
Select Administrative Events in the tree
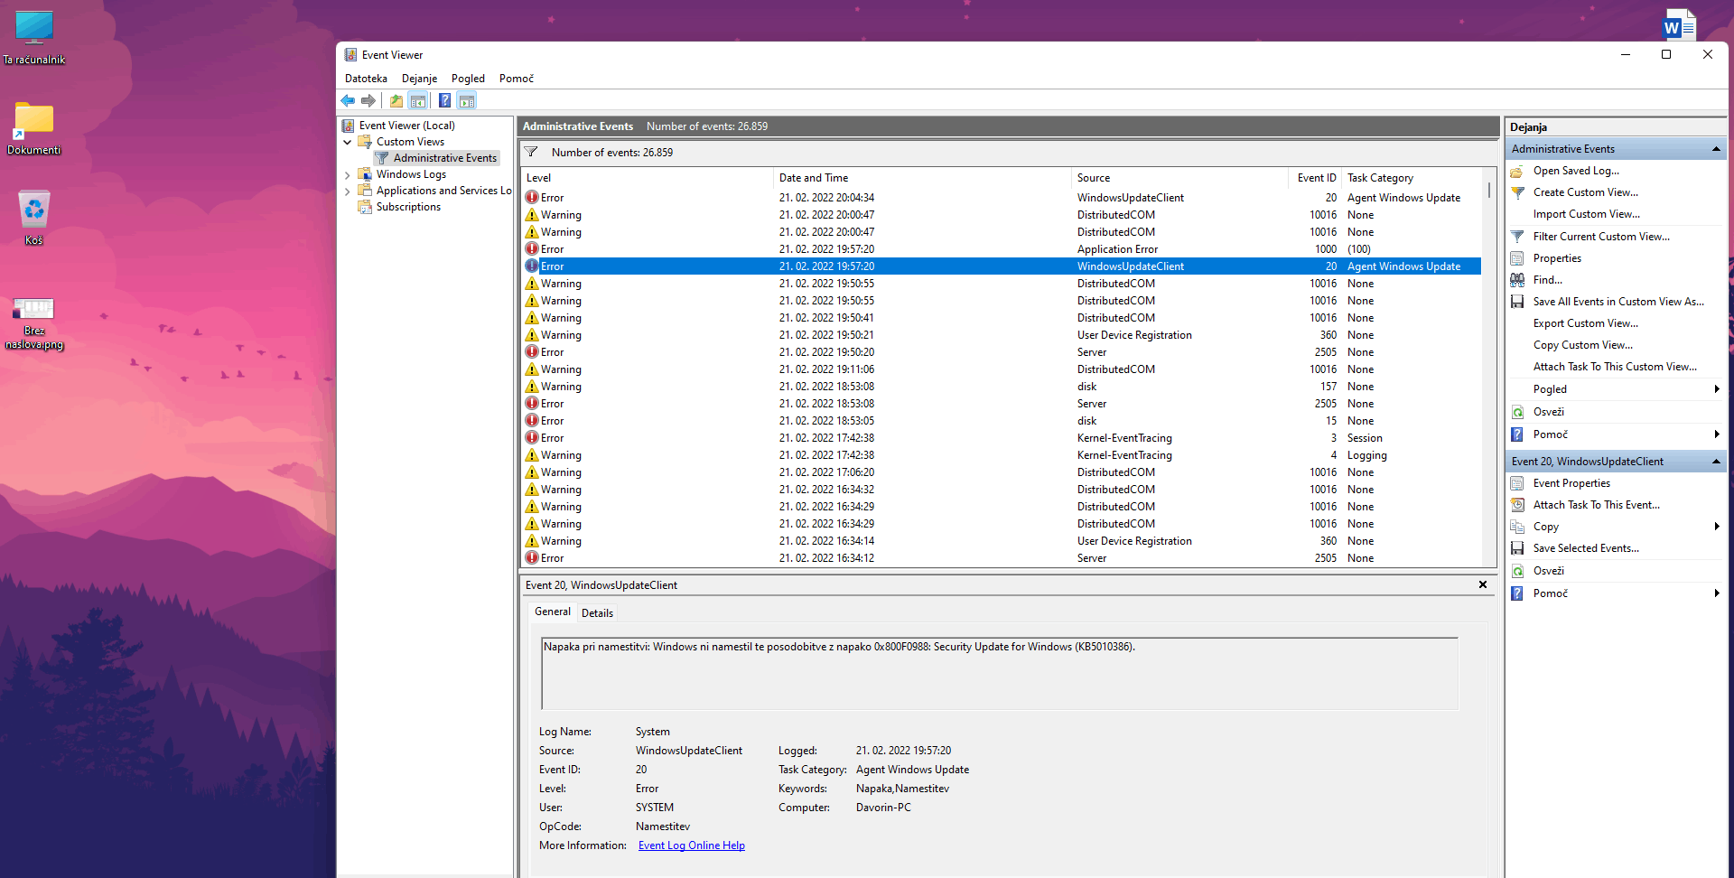[x=445, y=158]
